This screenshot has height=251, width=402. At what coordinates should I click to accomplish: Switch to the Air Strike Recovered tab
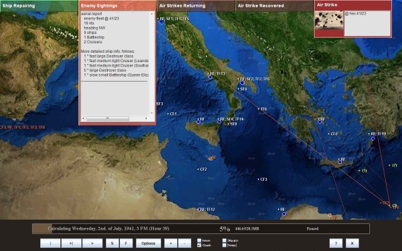273,5
